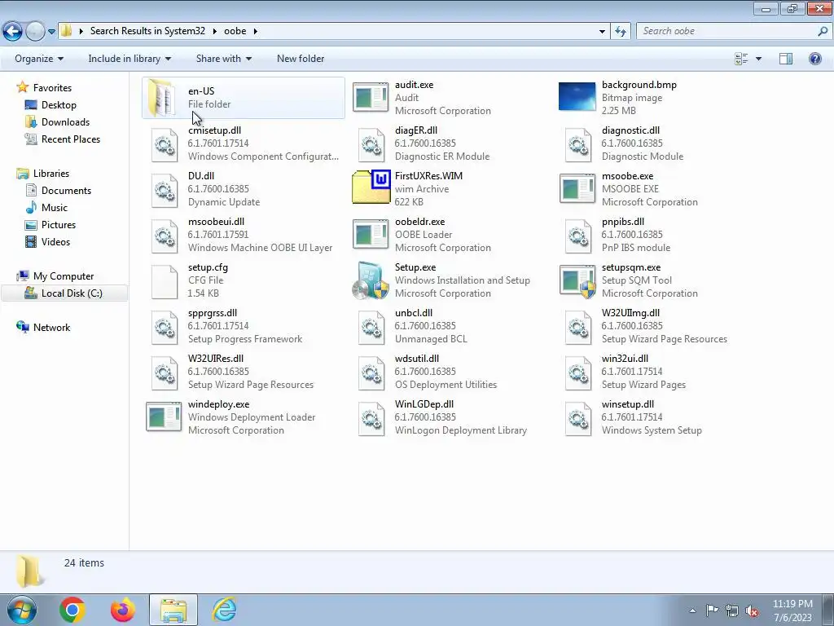
Task: Open the taskbar clock showing 11:19 PM
Action: click(792, 611)
